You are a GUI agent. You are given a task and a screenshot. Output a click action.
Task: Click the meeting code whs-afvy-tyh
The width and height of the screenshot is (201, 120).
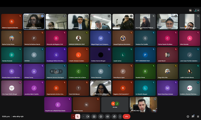click(18, 116)
